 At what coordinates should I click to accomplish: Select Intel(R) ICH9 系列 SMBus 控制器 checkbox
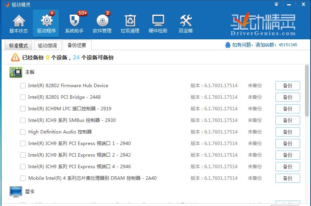point(23,120)
